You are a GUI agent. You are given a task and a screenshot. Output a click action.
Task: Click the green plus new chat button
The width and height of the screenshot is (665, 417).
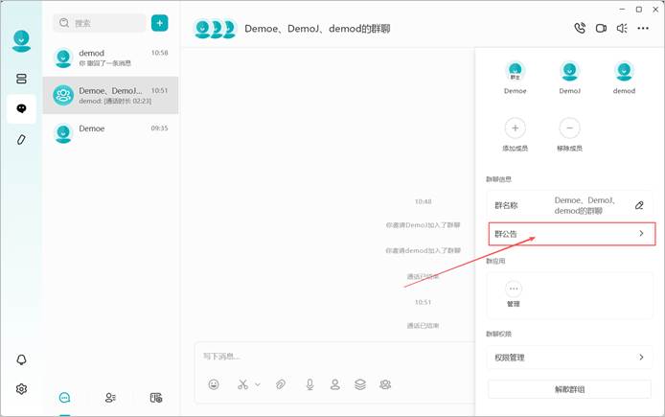click(x=159, y=23)
